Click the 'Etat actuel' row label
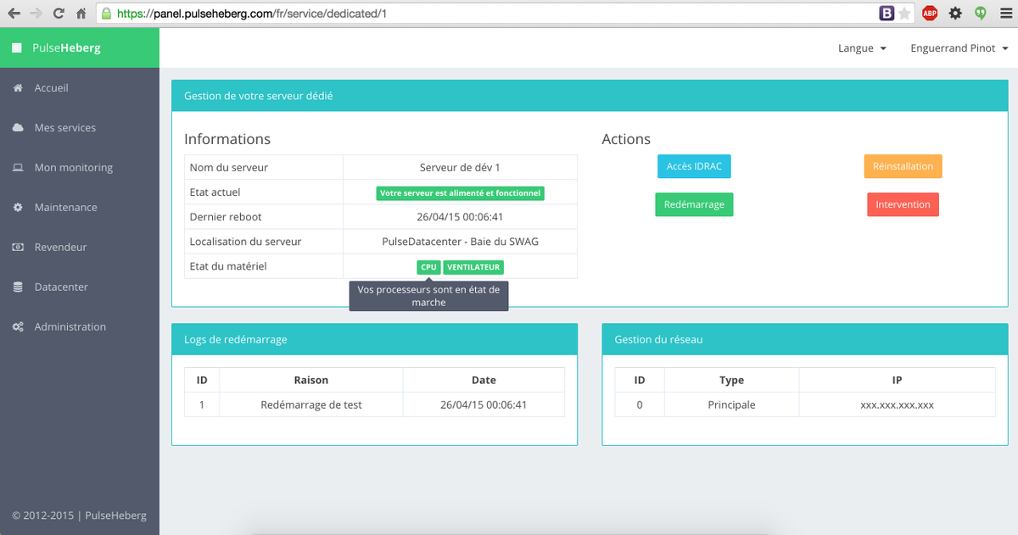1018x535 pixels. 215,192
